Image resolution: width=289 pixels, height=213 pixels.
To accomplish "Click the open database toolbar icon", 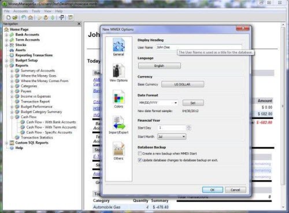I will click(x=15, y=17).
